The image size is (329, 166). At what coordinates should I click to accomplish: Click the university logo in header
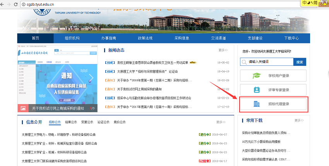[x=42, y=12]
